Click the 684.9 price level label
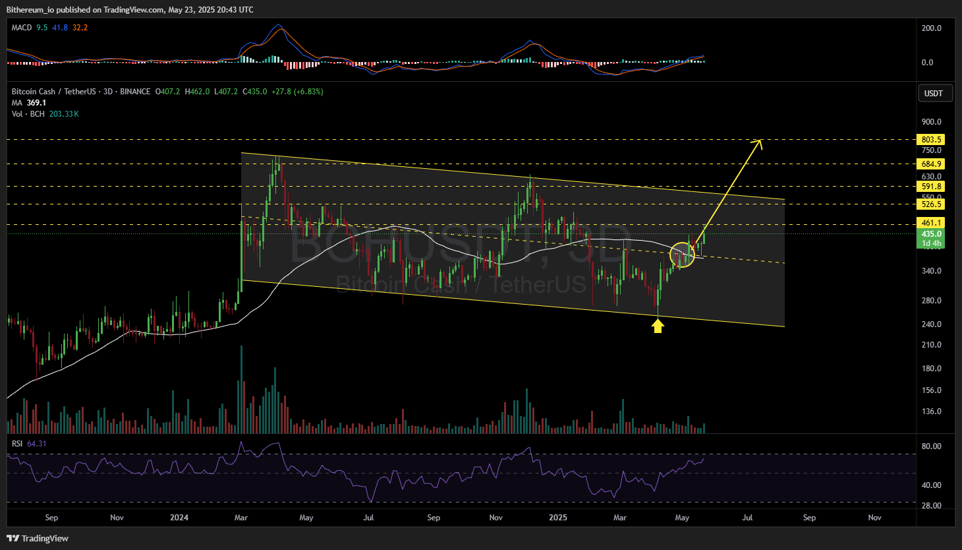The image size is (962, 550). pyautogui.click(x=931, y=164)
